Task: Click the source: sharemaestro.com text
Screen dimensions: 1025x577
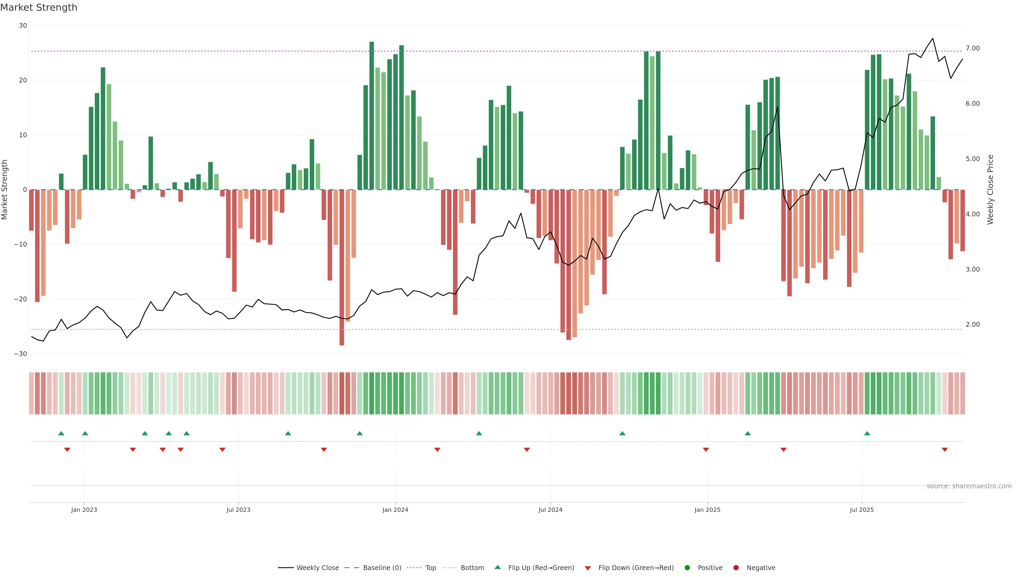Action: pos(969,486)
